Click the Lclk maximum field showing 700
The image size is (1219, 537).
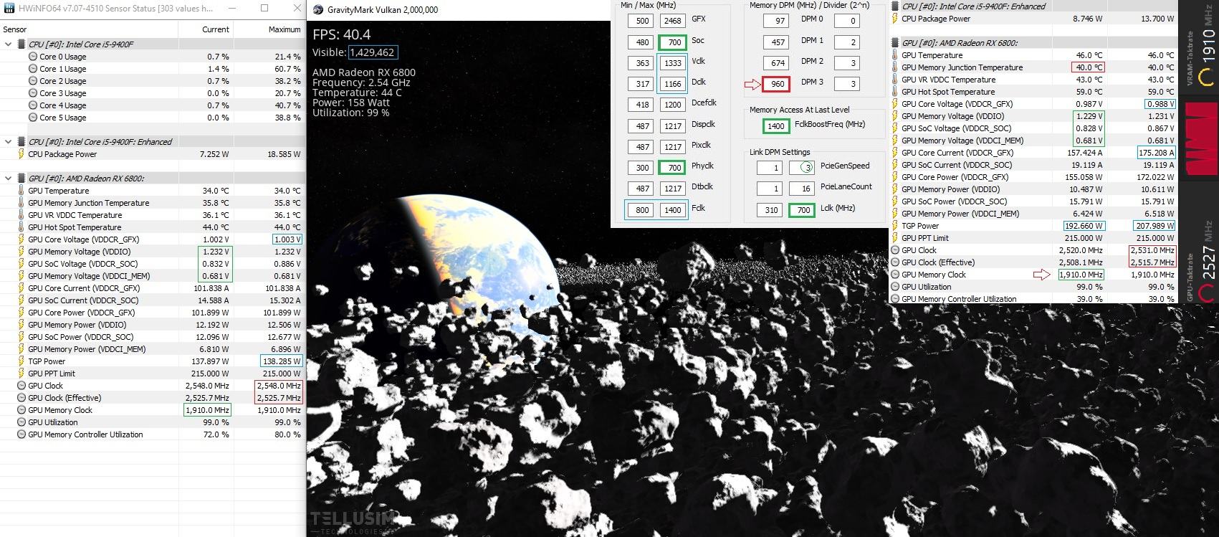802,210
